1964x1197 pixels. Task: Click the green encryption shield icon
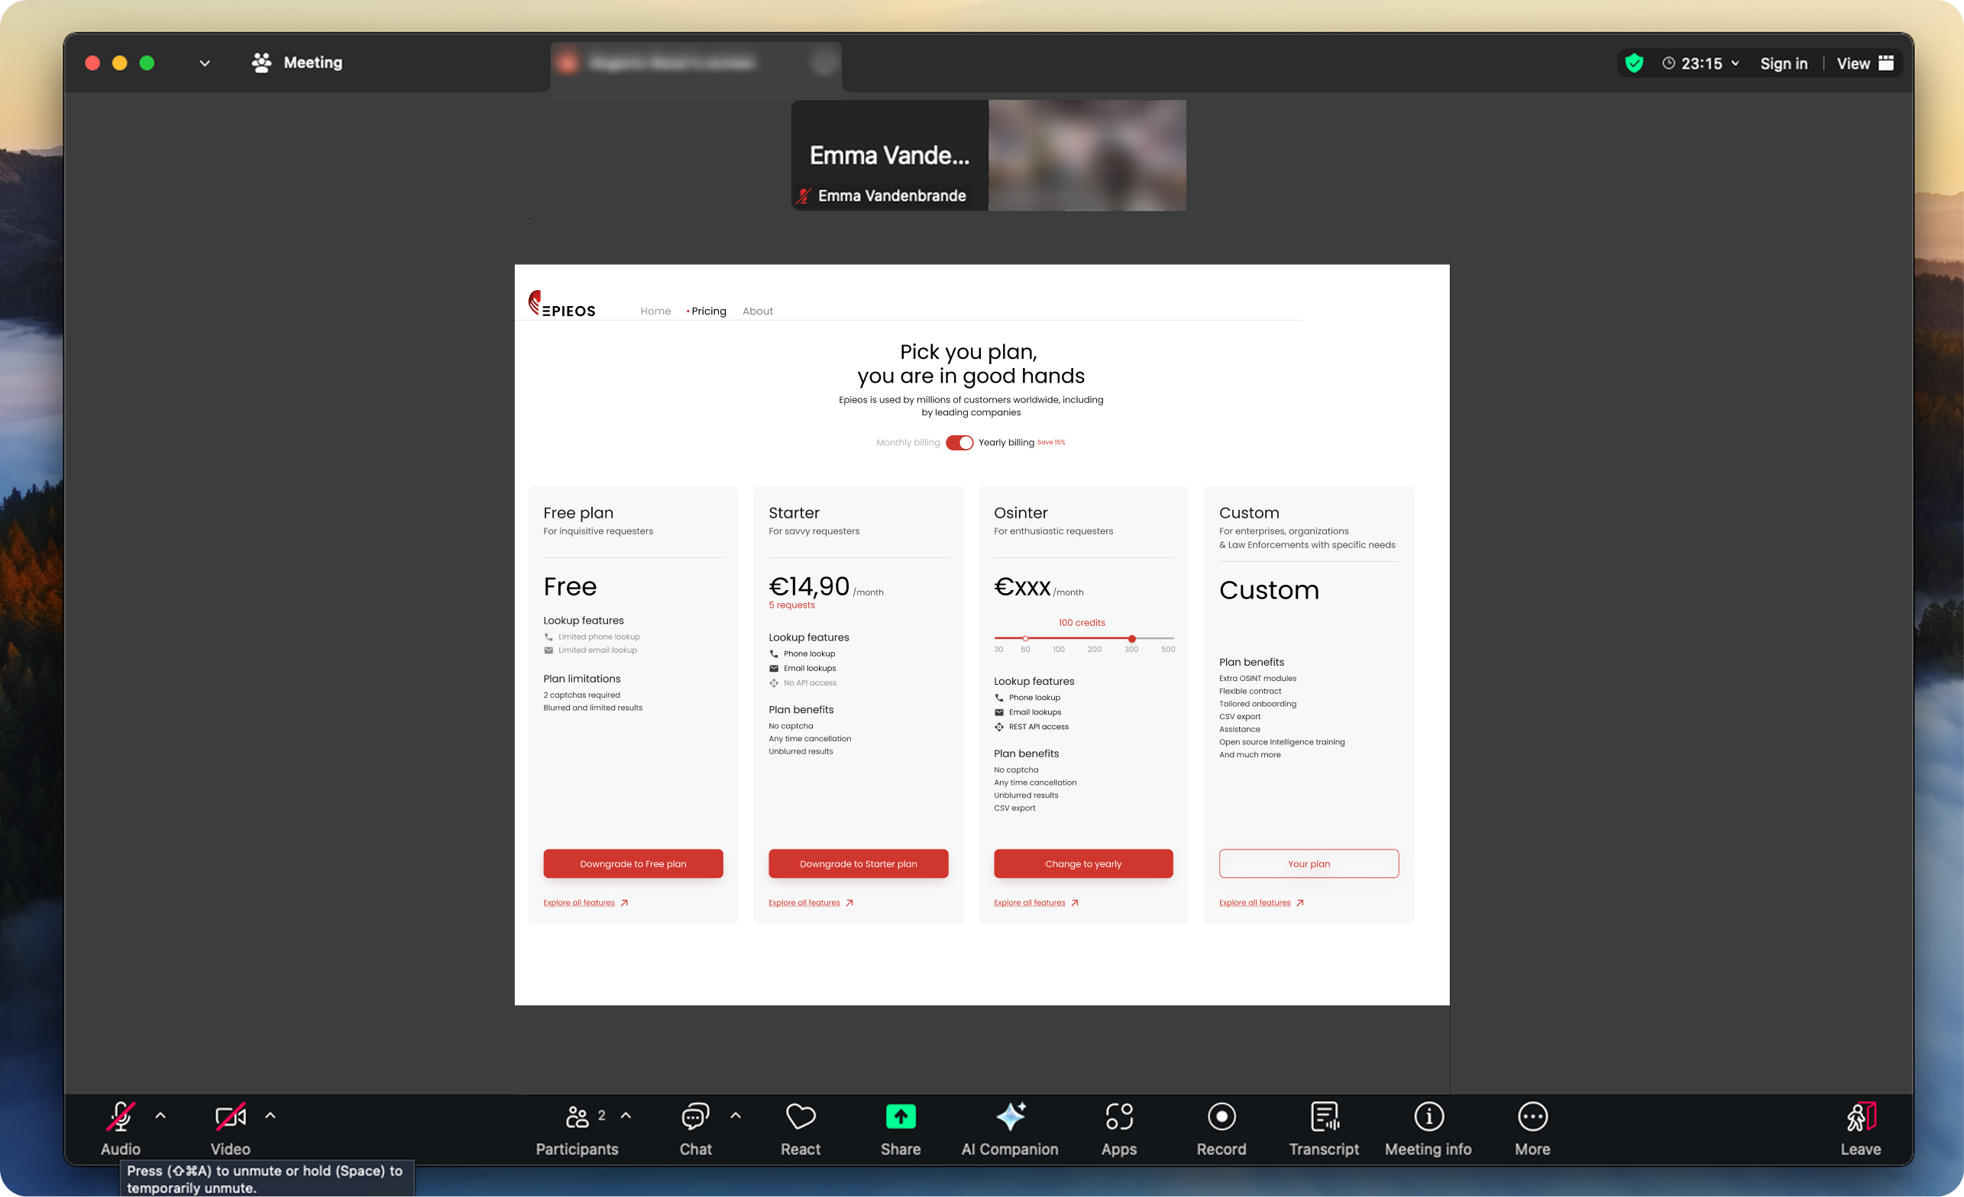1634,63
